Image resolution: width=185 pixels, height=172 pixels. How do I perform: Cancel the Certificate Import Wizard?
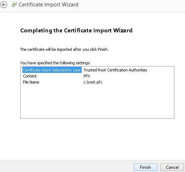click(x=172, y=167)
